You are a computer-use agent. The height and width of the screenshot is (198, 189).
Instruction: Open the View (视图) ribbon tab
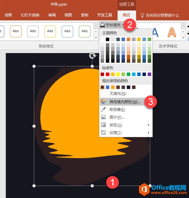(x=68, y=15)
